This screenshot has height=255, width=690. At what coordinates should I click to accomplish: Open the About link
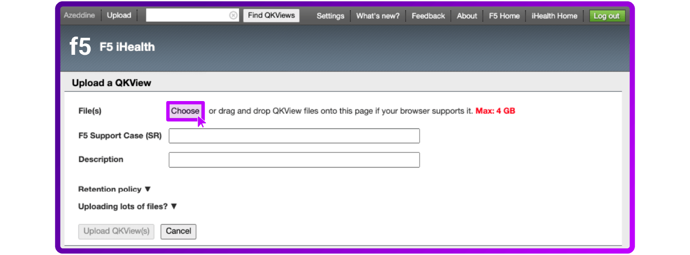[467, 16]
